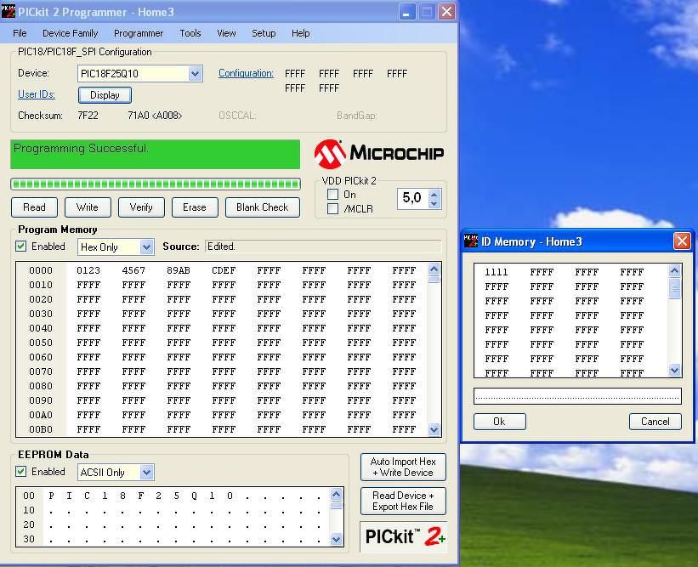Click the programming progress bar
This screenshot has width=698, height=567.
pos(156,184)
